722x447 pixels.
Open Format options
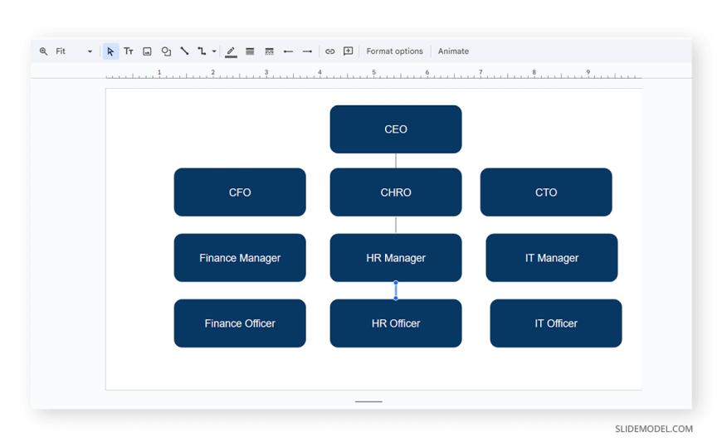coord(395,51)
